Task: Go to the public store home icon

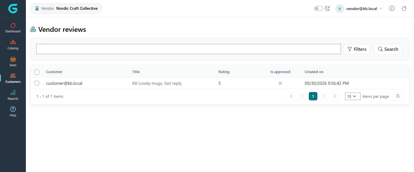Action: (404, 8)
